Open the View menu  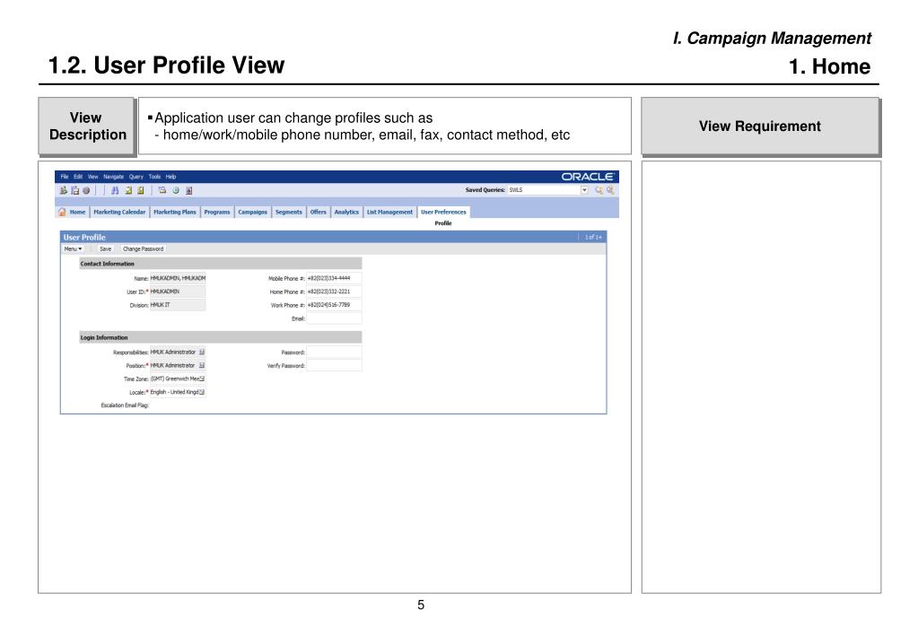93,177
